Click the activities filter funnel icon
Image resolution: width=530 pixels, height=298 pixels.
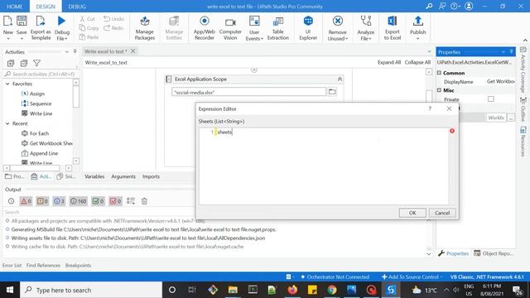[x=36, y=63]
